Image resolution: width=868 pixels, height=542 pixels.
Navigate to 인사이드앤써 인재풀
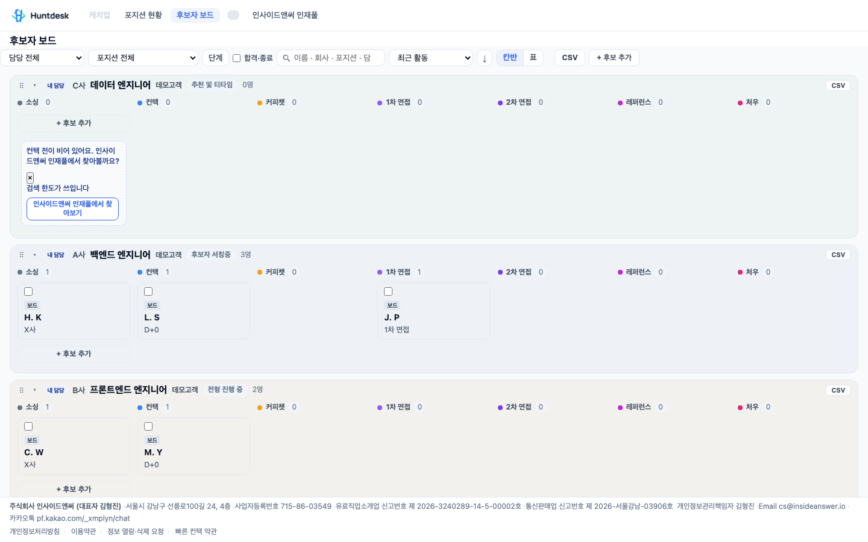pos(285,15)
